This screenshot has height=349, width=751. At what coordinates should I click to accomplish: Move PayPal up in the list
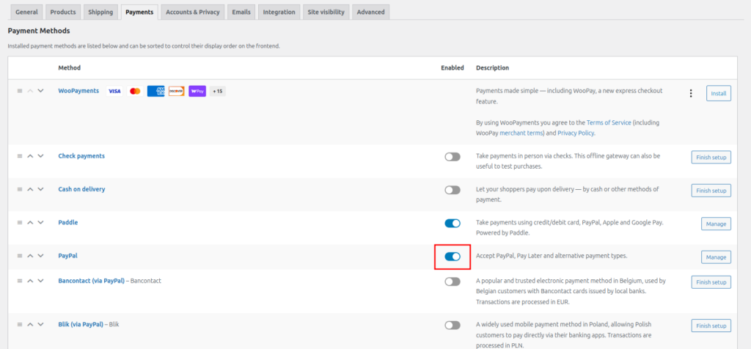click(30, 256)
